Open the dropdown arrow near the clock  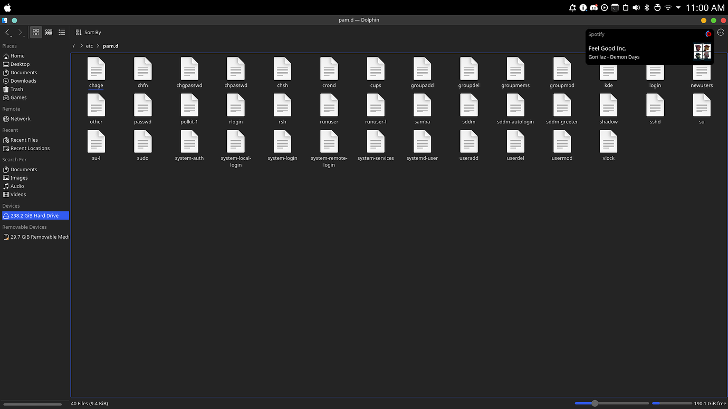tap(678, 8)
